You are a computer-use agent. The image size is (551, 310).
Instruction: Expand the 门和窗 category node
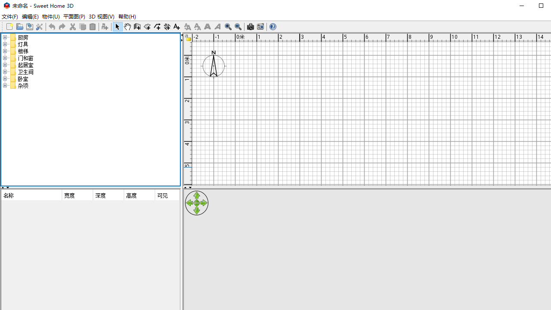click(5, 58)
